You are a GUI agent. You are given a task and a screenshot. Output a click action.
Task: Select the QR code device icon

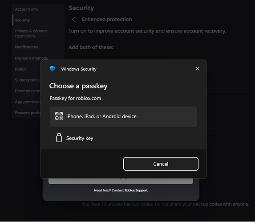pyautogui.click(x=59, y=116)
